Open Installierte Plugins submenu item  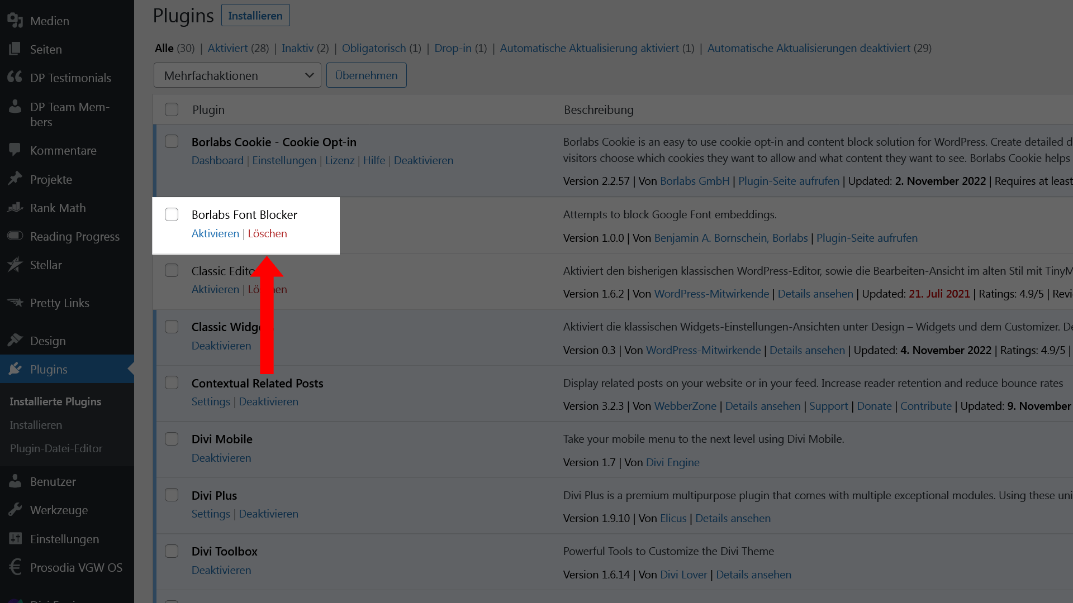pyautogui.click(x=55, y=401)
